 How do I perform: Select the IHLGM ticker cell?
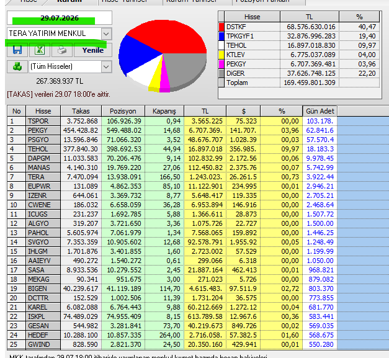tap(43, 251)
